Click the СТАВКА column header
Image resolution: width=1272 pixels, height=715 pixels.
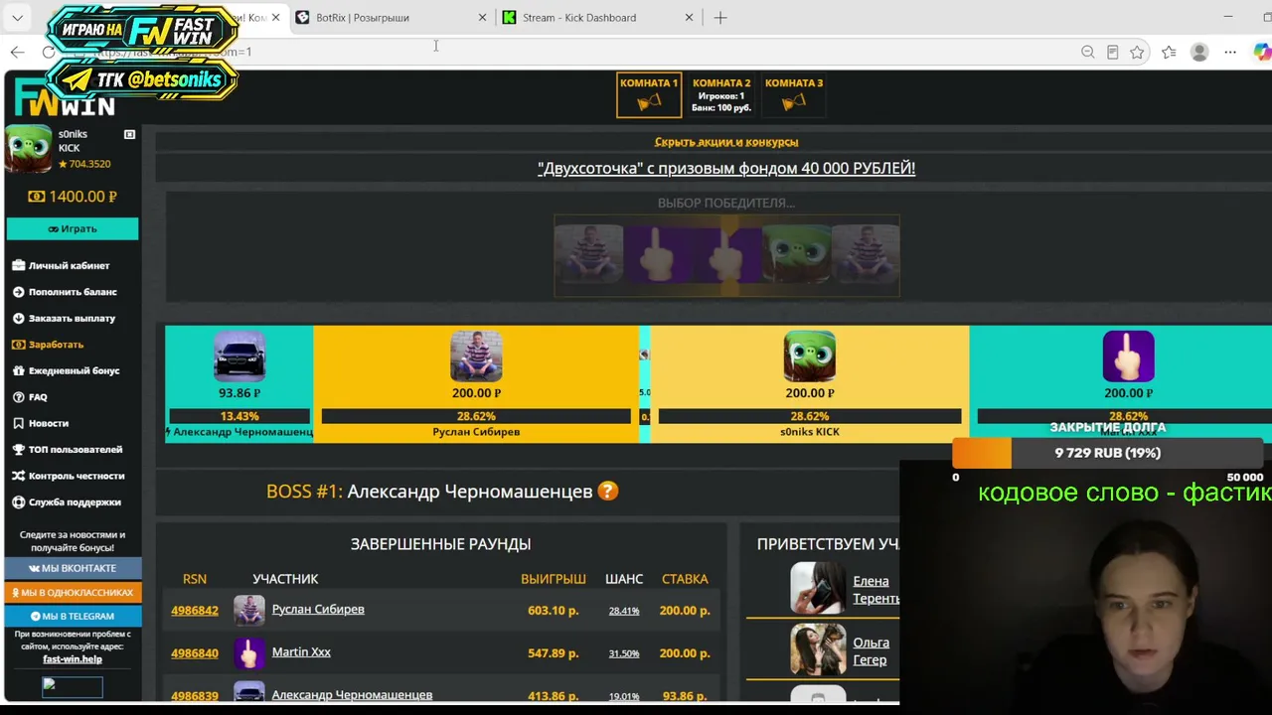coord(685,579)
